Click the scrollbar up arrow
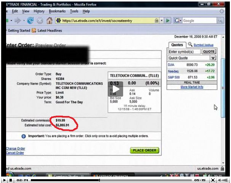The image size is (231, 183). coord(223,37)
